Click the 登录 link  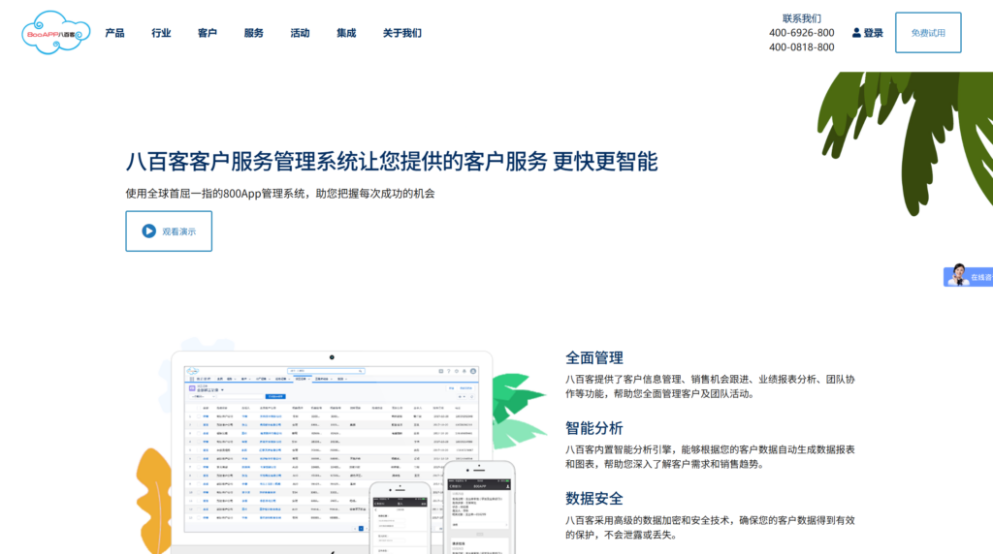click(874, 33)
